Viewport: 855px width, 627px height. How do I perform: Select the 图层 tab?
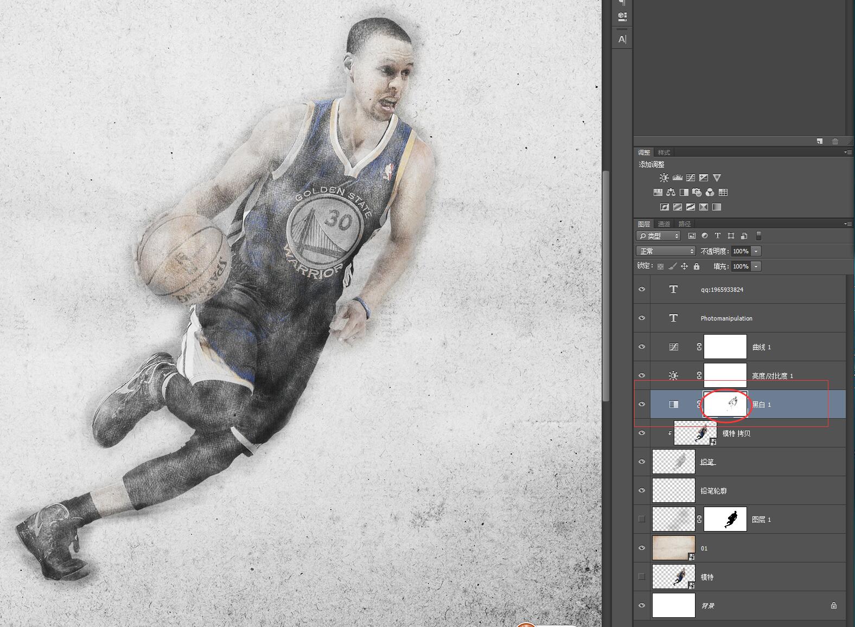pos(644,224)
